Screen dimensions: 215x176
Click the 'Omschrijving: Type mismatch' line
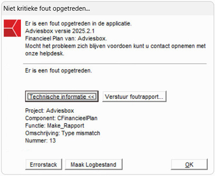point(63,133)
